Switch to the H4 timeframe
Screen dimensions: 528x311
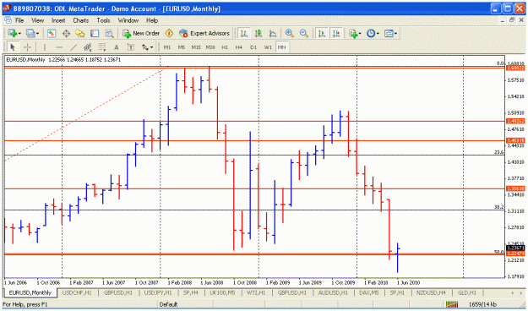[x=239, y=47]
